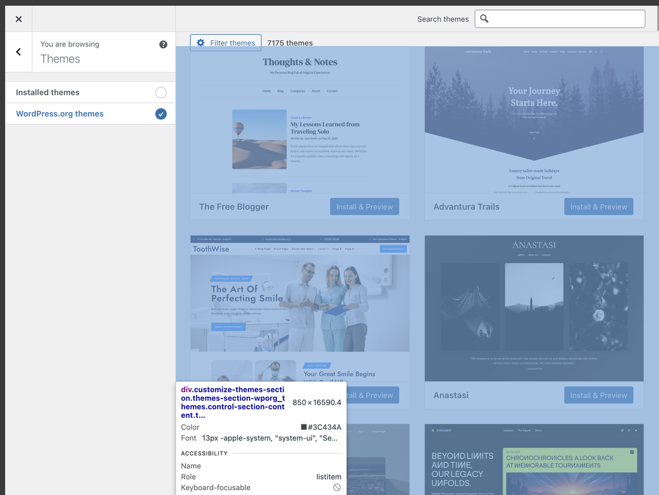Click The Free Blogger theme name
The width and height of the screenshot is (659, 495).
pos(234,207)
